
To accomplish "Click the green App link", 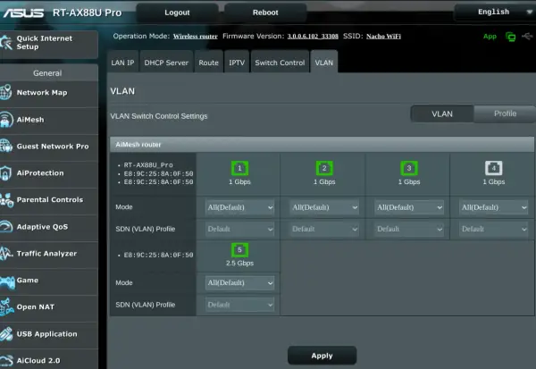I will pyautogui.click(x=490, y=37).
